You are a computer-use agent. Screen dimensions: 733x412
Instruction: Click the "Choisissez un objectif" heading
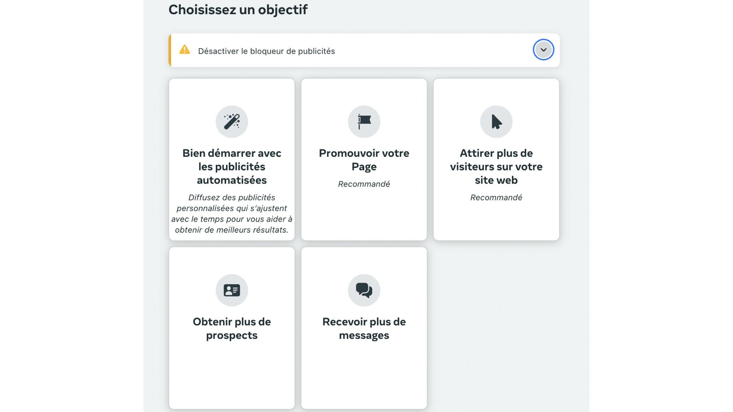point(238,10)
